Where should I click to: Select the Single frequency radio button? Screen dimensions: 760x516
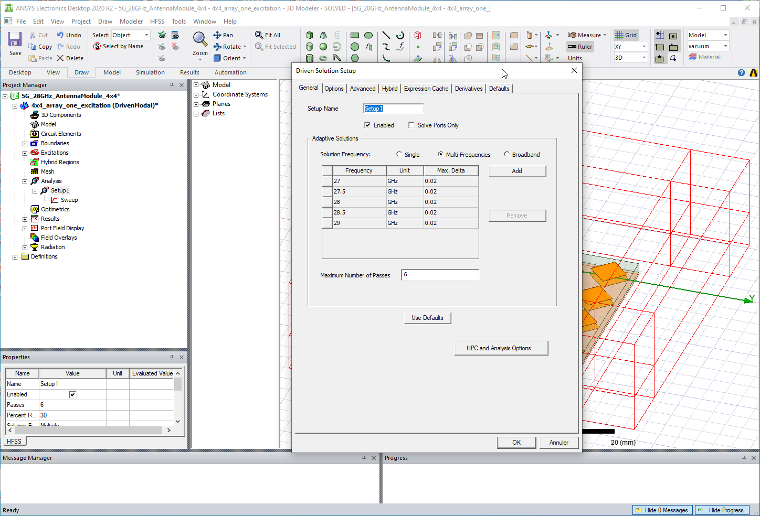coord(399,154)
